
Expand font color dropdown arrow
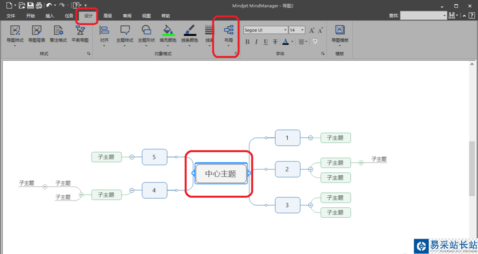point(293,42)
